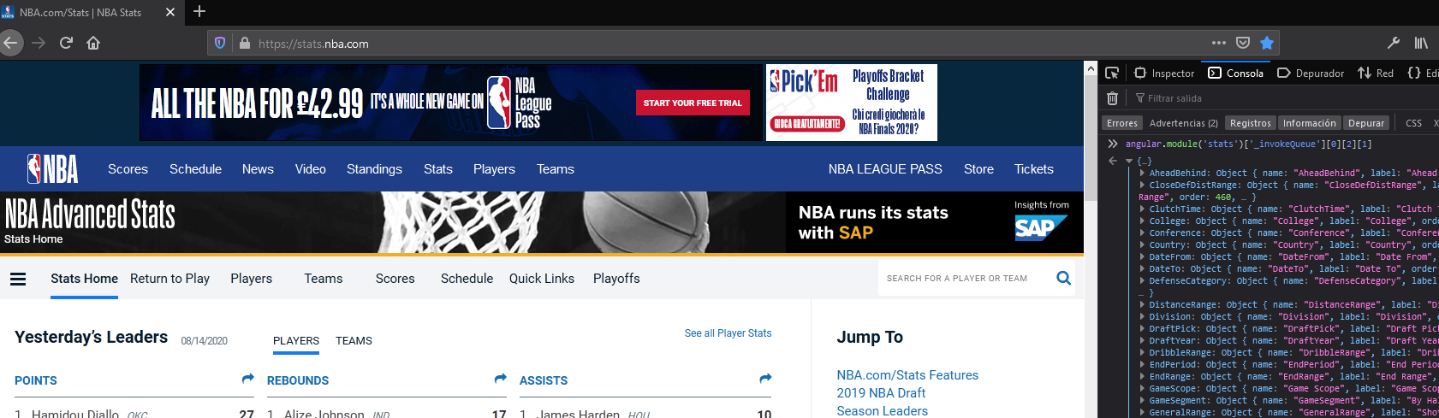Click the SAP insights logo

click(x=1040, y=228)
